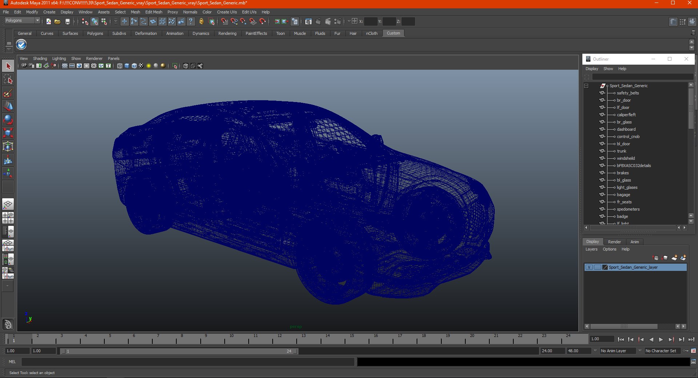Toggle snap to curves magnet
Viewport: 698px width, 378px height.
pyautogui.click(x=234, y=22)
